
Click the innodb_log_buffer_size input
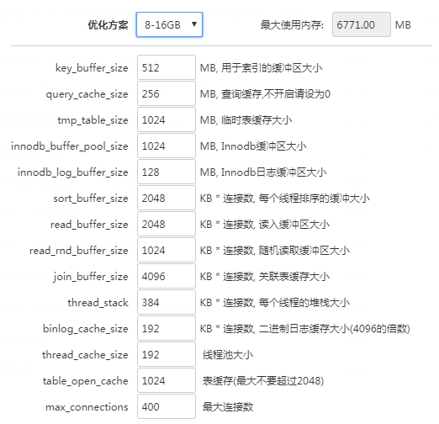167,172
